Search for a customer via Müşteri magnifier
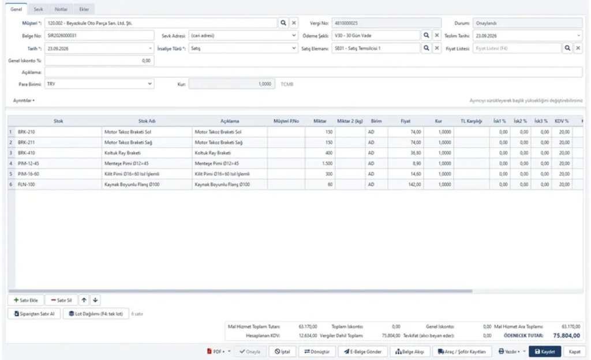Screen dimensions: 591x360 (x=283, y=23)
